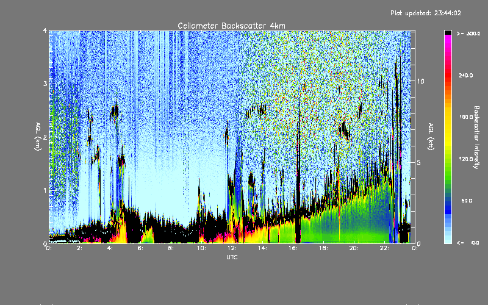
Task: Click the 1 km tick label
Action: pos(45,190)
